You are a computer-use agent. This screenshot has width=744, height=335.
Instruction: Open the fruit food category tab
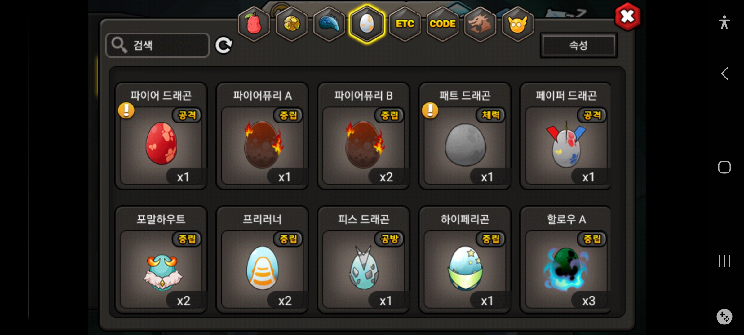coord(254,24)
